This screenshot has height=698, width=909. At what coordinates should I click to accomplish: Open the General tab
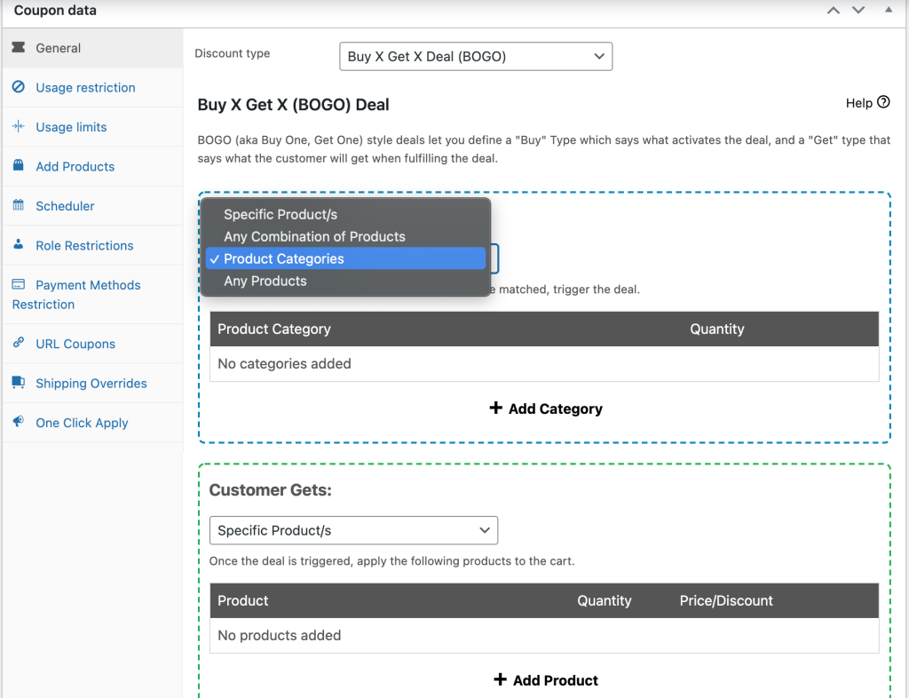pyautogui.click(x=92, y=48)
